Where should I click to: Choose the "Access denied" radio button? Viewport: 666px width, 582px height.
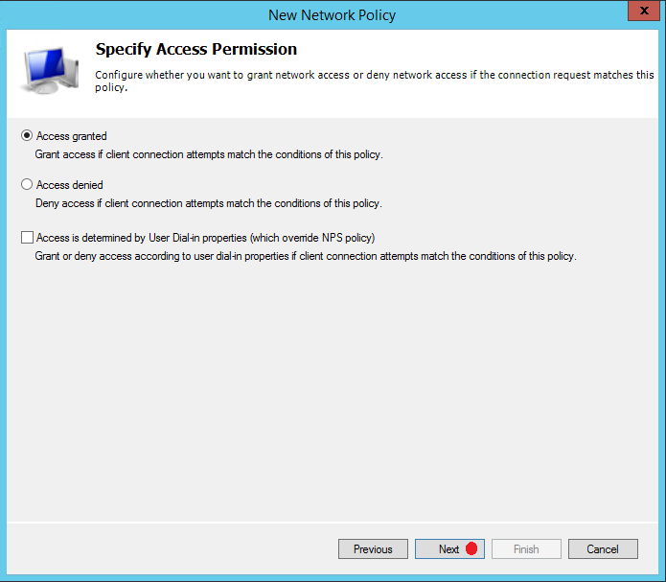tap(27, 184)
